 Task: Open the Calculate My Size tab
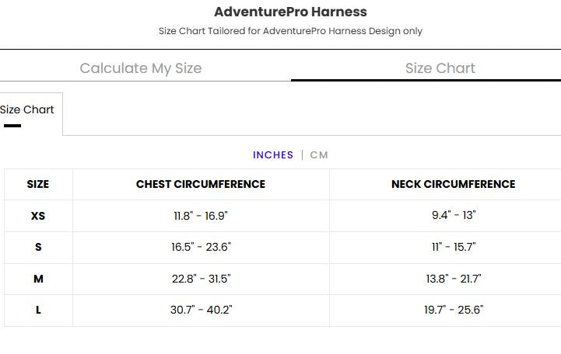pyautogui.click(x=141, y=68)
